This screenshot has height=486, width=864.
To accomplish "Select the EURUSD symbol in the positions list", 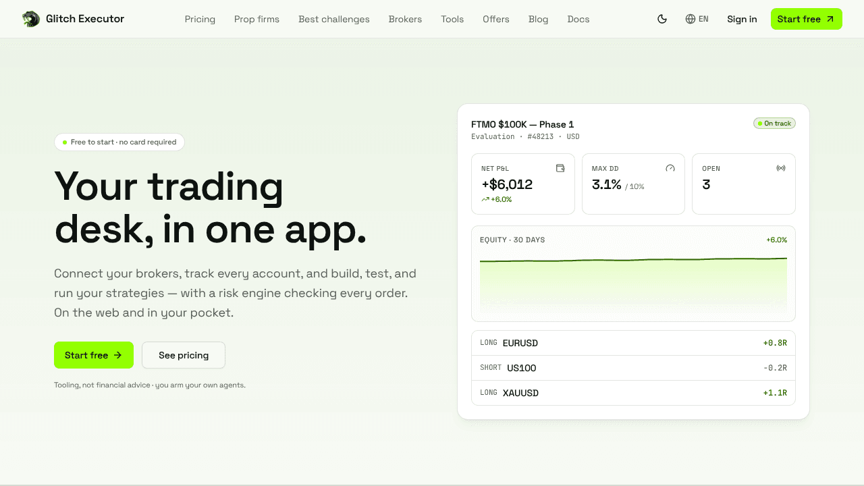I will (520, 343).
